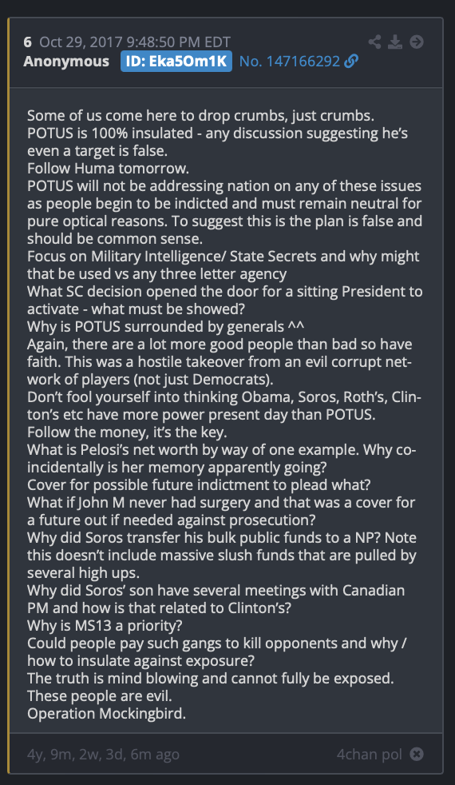Click the relative time '4y, 9m, 2w' text
Viewport: 455px width, 785px height.
[x=103, y=754]
